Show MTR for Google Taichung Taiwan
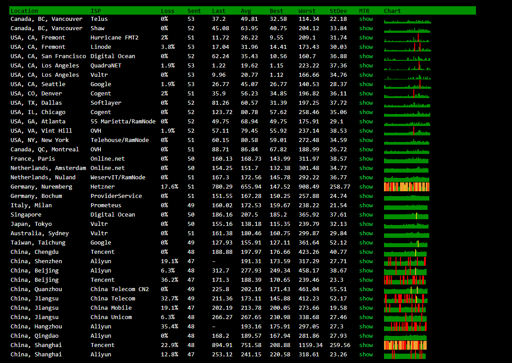The image size is (512, 363). coord(366,243)
